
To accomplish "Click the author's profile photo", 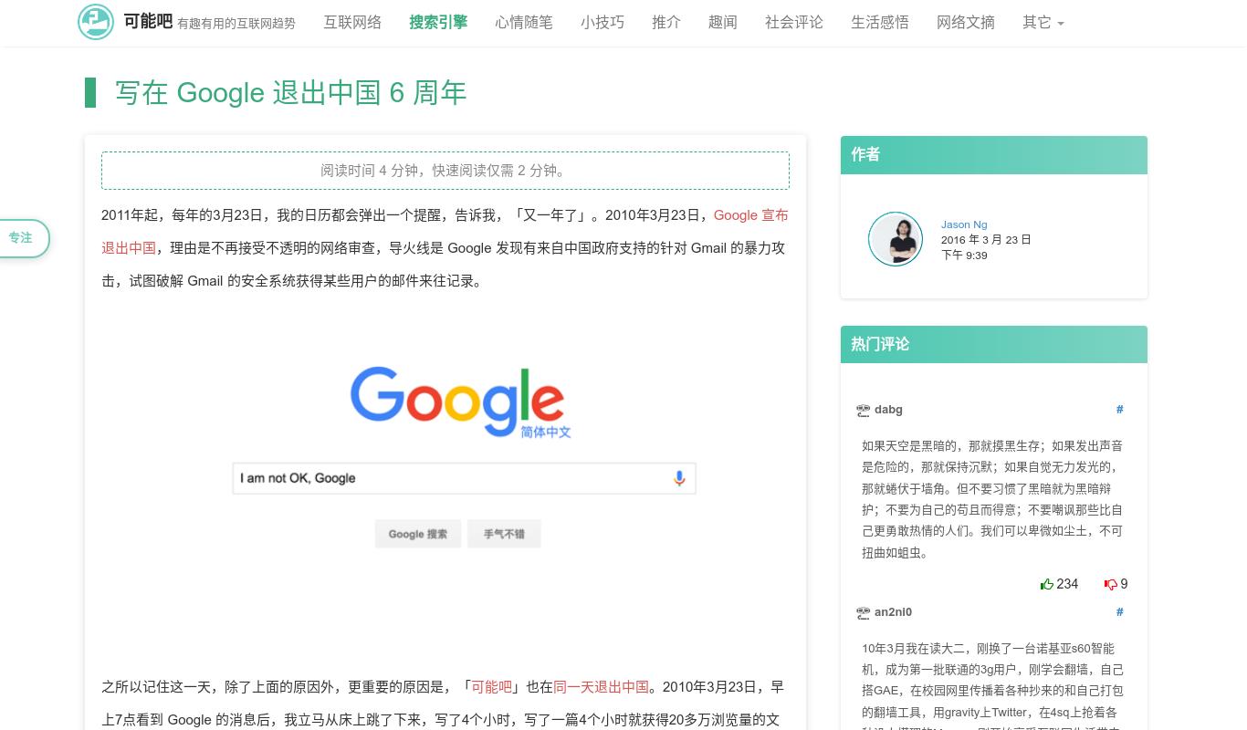I will click(x=895, y=239).
